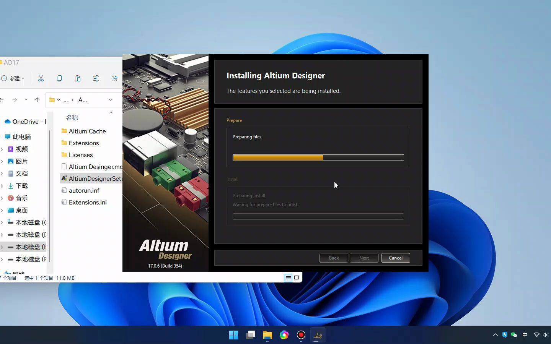Switch File Explorer to details view
This screenshot has height=344, width=551.
(x=288, y=278)
